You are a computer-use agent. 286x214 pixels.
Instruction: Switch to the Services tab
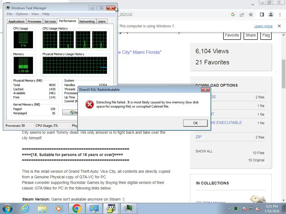(50, 21)
